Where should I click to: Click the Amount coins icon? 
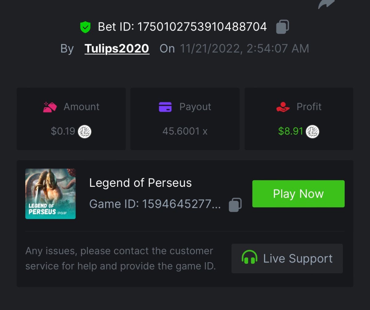[x=50, y=107]
